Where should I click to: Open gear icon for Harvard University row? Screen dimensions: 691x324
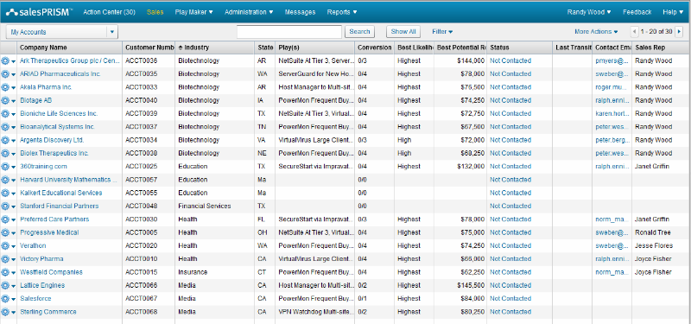click(5, 180)
